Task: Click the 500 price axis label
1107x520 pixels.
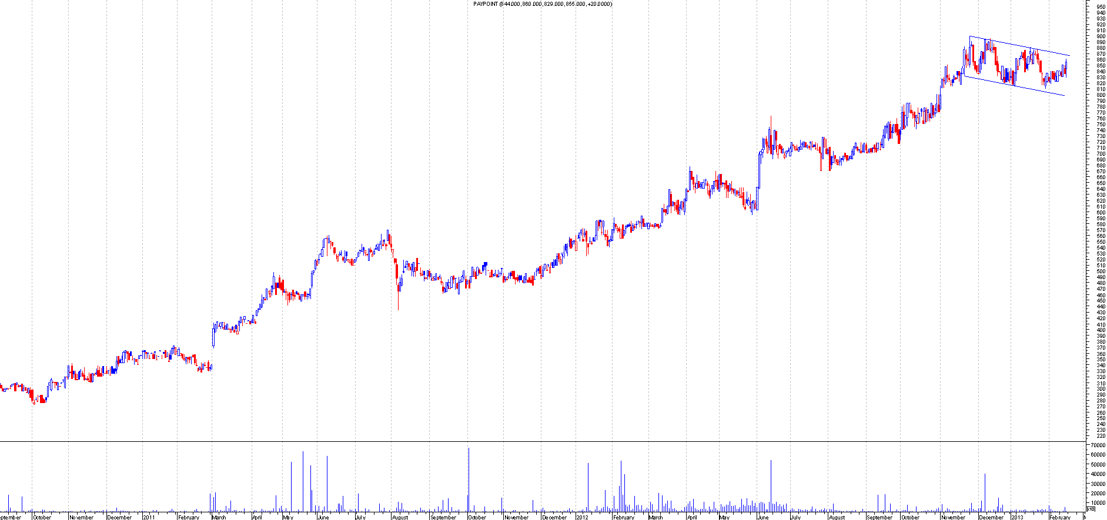Action: tap(1101, 271)
